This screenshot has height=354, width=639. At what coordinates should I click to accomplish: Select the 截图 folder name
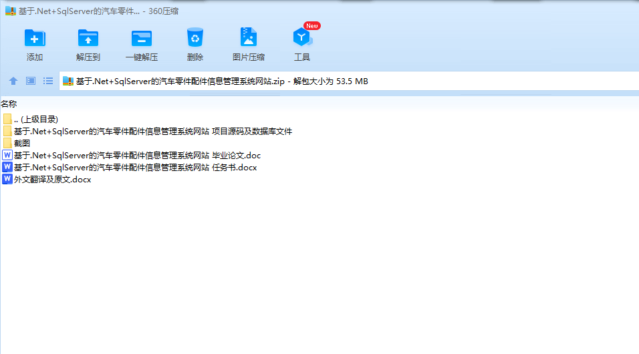pyautogui.click(x=22, y=144)
